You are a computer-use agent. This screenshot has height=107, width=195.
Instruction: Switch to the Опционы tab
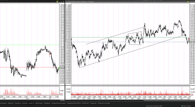tap(18, 103)
